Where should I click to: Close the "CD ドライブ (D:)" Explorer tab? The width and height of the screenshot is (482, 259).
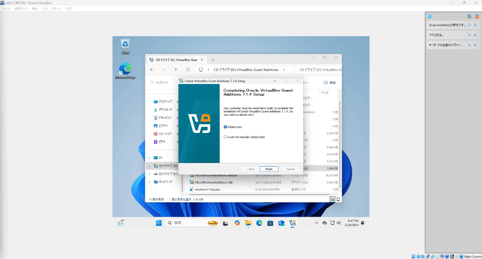(x=202, y=60)
